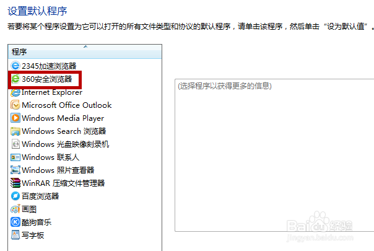Choose the 写字板 label
Viewport: 374px width, 251px height.
click(33, 236)
